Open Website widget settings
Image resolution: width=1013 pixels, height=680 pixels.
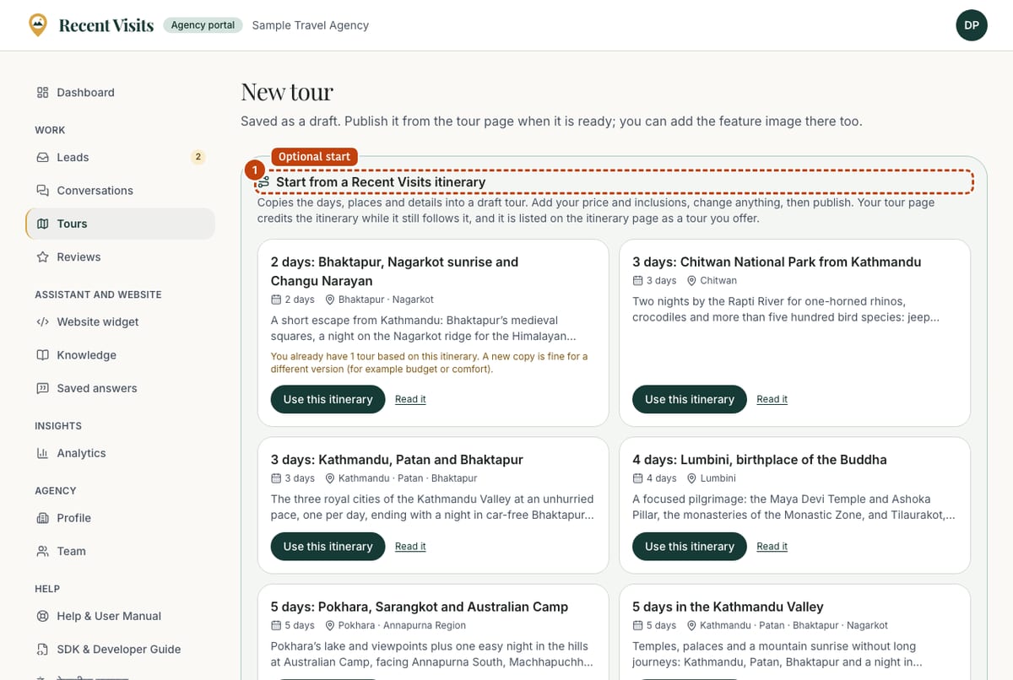pyautogui.click(x=120, y=322)
